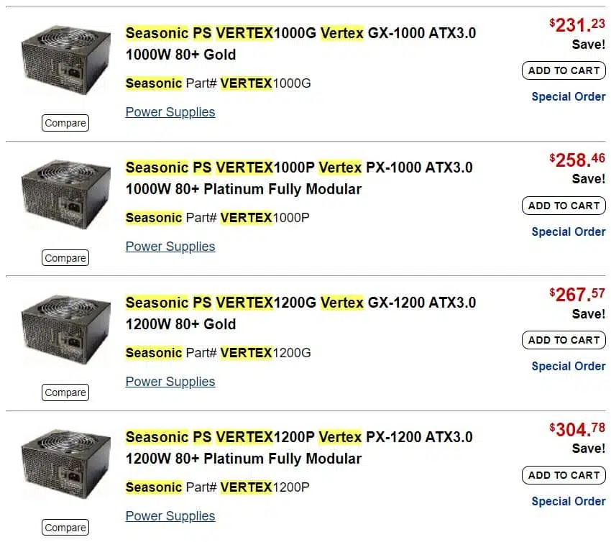Compare the Vertex PX-1200 power supply
Viewport: 611px width, 542px height.
point(65,527)
